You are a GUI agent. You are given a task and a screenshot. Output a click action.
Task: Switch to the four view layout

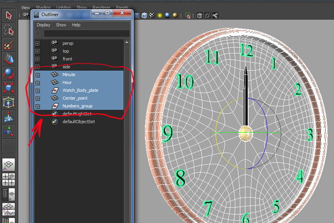pos(8,180)
